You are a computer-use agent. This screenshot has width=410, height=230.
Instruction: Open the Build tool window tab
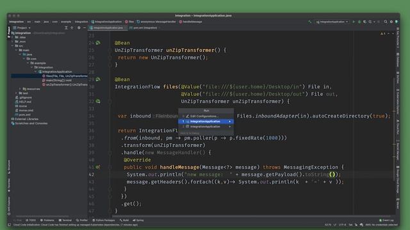124,220
